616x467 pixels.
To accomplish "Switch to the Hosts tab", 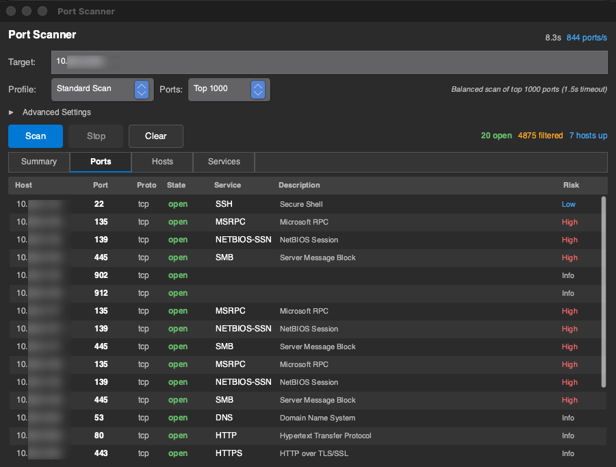I will [162, 162].
